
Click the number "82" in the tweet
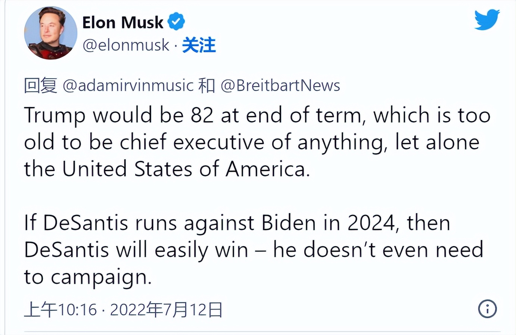click(202, 115)
